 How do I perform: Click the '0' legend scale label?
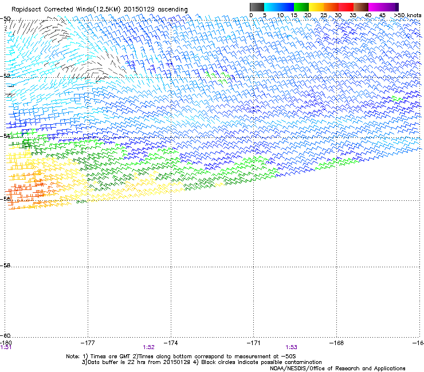251,15
